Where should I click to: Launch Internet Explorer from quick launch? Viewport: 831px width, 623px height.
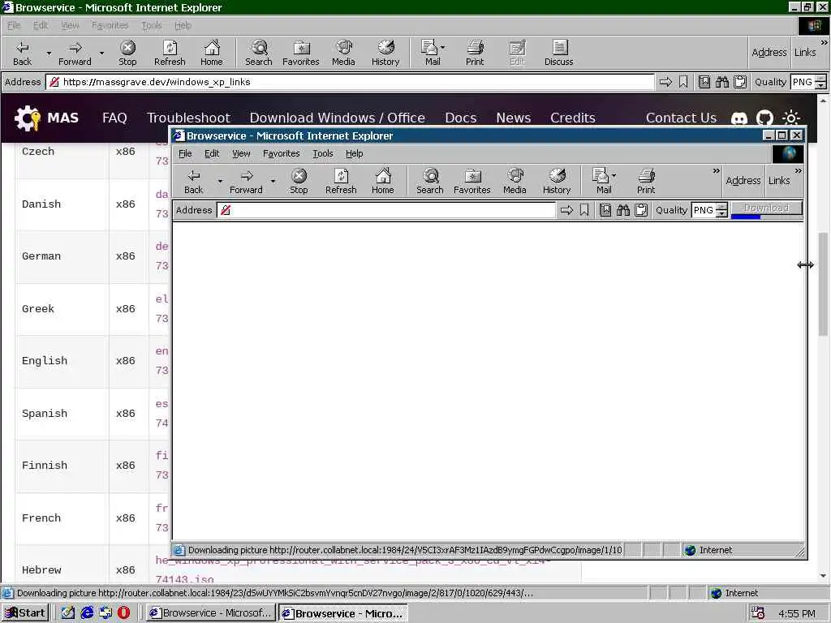click(x=87, y=613)
